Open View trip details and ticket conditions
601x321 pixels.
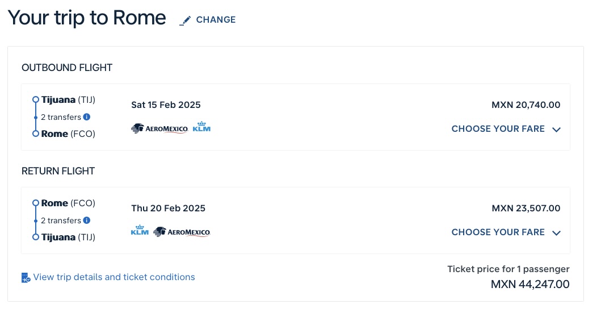pyautogui.click(x=114, y=277)
